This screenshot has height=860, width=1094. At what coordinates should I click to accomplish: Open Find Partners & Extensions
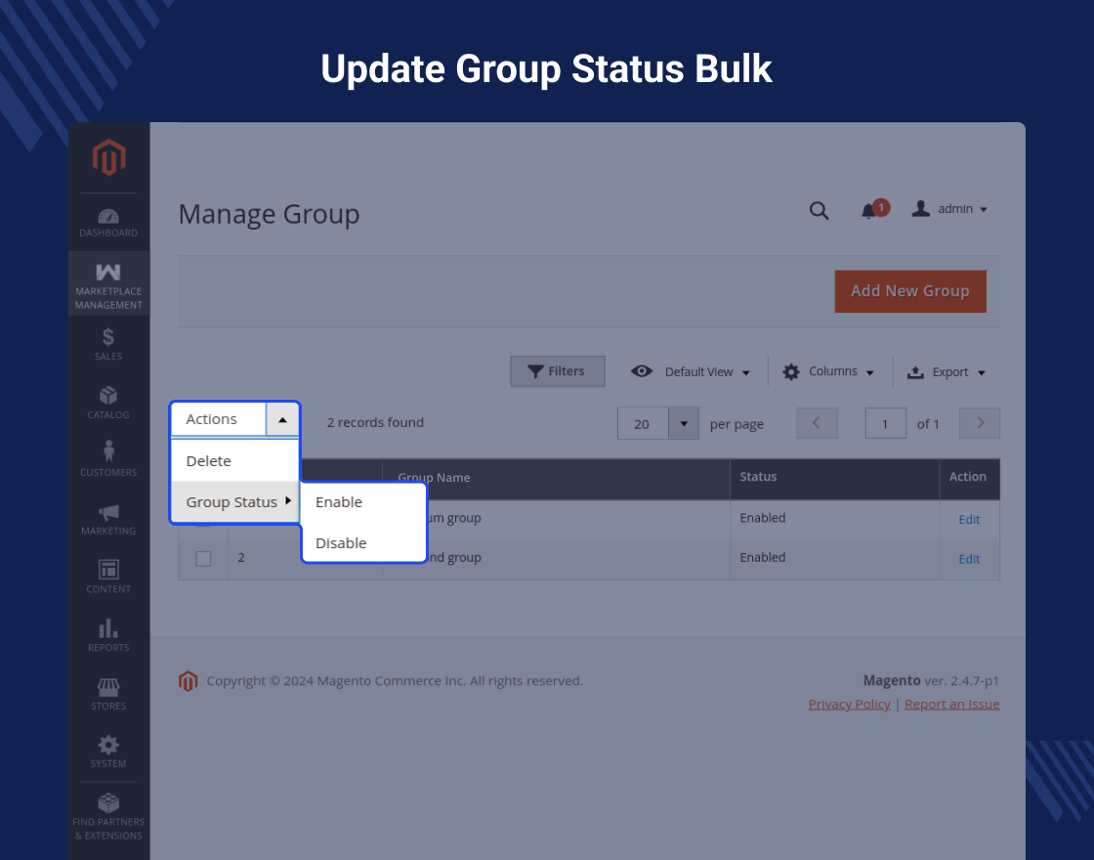pos(108,817)
